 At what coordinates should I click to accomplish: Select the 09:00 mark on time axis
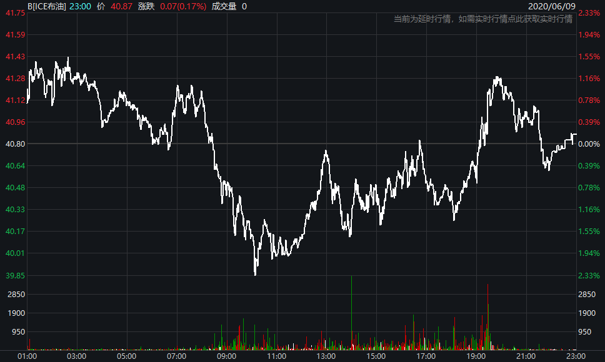[x=226, y=356]
